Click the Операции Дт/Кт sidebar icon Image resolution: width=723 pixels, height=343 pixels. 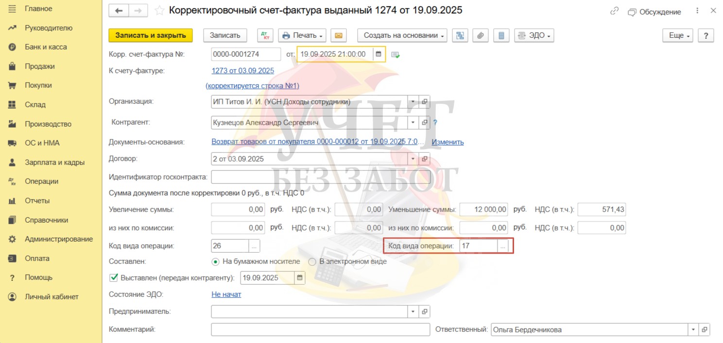[x=13, y=181]
